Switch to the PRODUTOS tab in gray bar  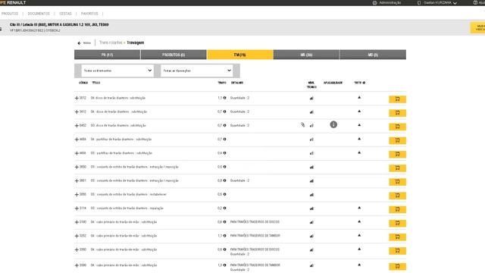[x=174, y=55]
